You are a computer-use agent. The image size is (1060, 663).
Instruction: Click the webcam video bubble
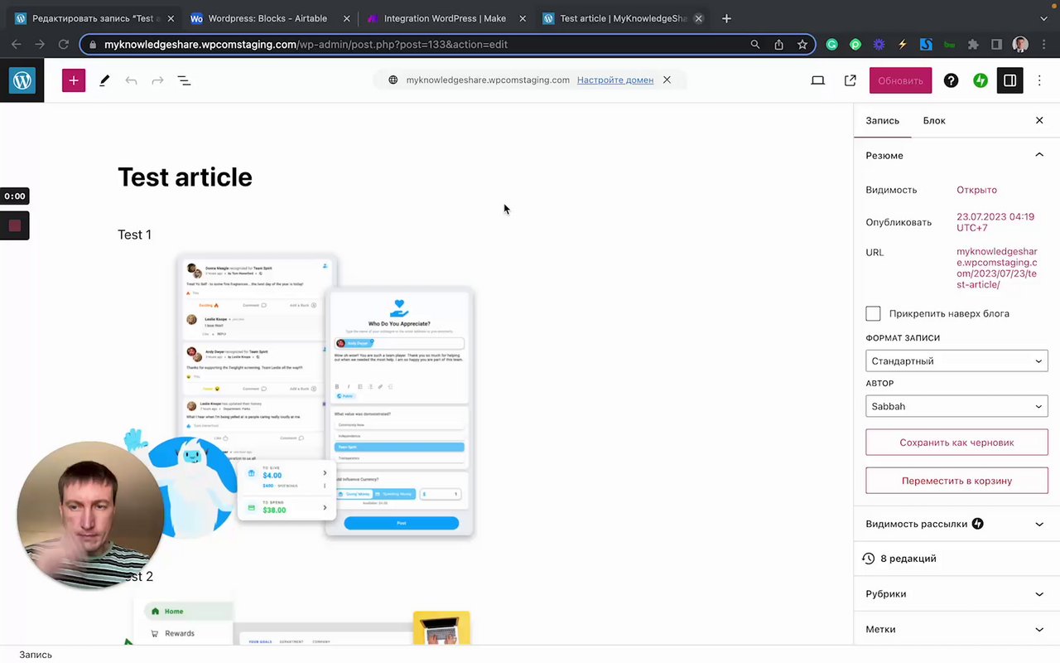coord(89,515)
